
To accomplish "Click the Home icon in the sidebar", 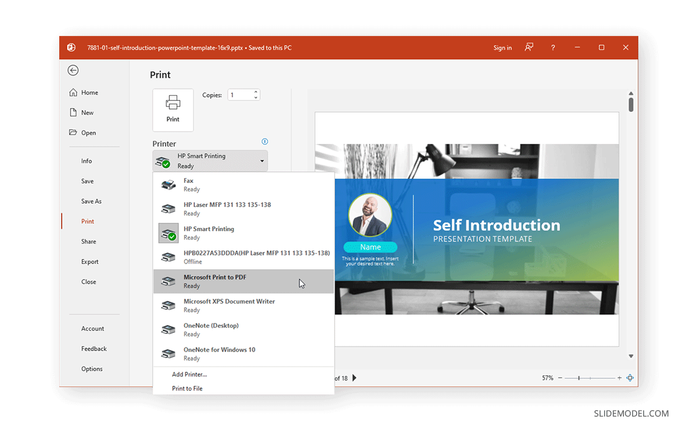I will click(74, 92).
